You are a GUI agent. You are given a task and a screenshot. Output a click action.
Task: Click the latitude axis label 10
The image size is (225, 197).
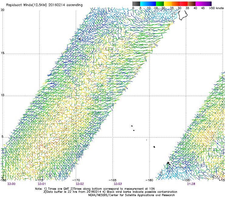click(2, 95)
